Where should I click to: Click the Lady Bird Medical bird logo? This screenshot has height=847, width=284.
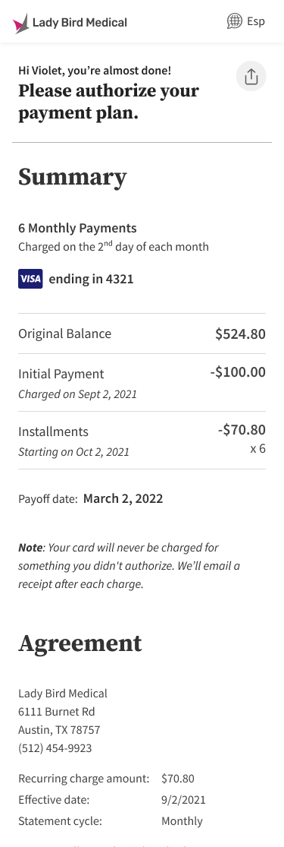20,24
